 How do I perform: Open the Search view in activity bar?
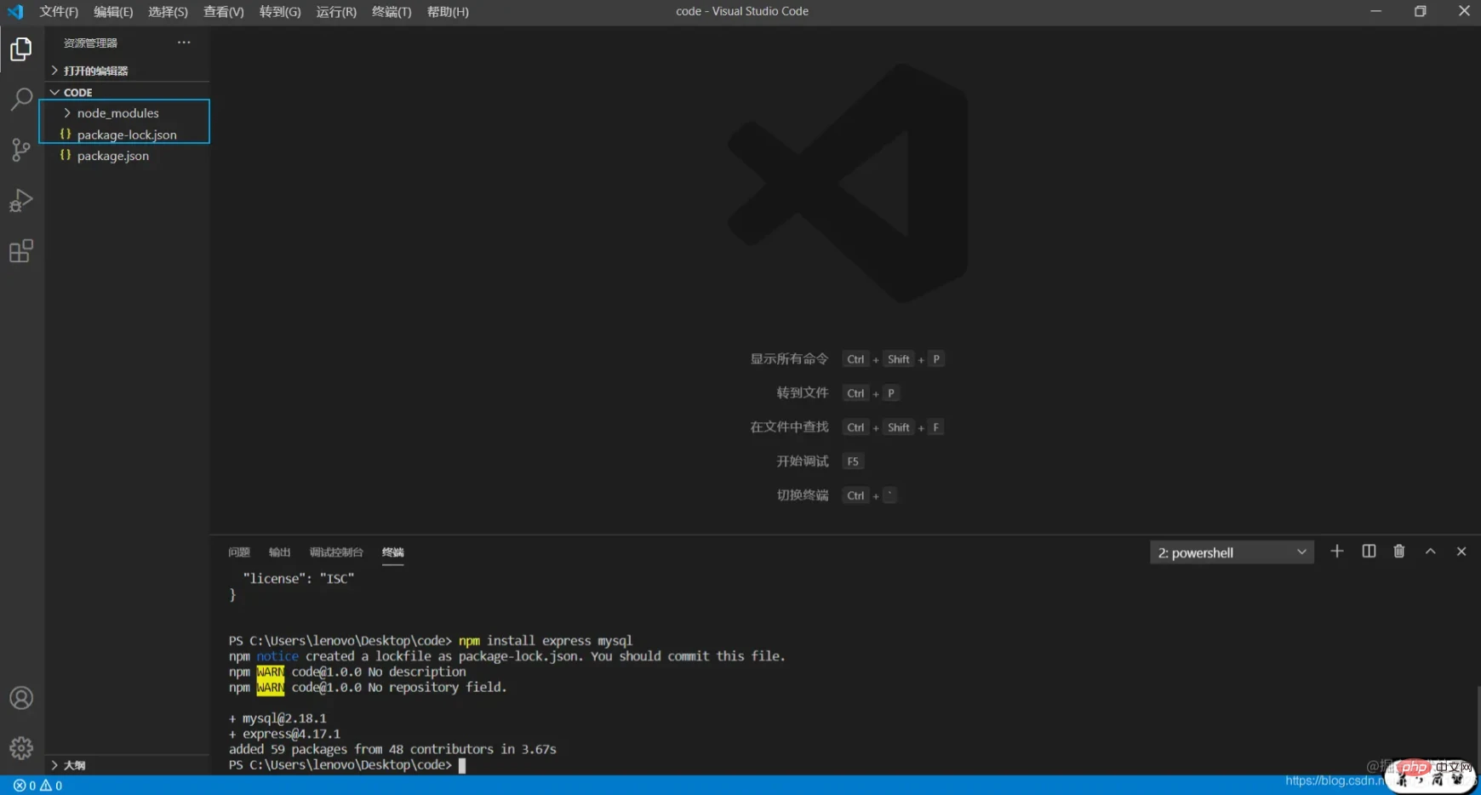[x=21, y=100]
